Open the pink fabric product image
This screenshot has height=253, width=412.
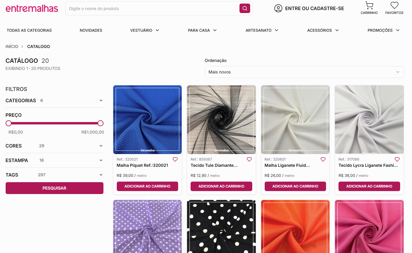point(369,226)
